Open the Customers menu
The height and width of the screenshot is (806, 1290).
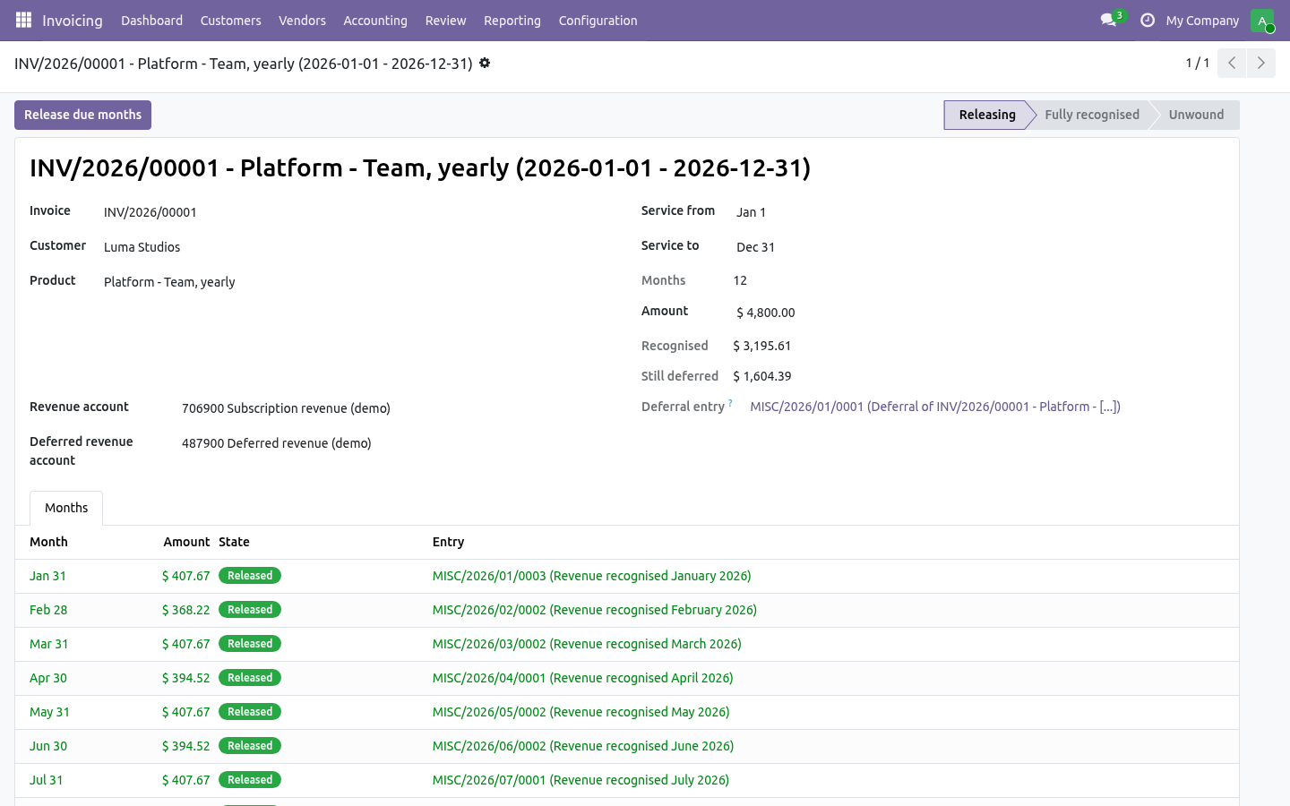(x=231, y=20)
